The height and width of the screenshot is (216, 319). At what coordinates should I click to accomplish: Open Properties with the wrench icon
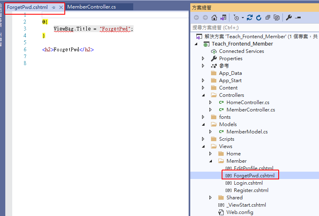(288, 17)
